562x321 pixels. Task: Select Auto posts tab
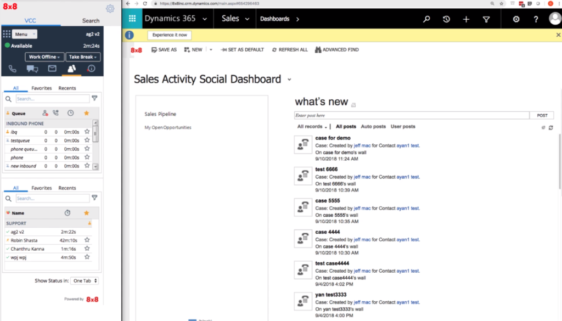coord(373,126)
